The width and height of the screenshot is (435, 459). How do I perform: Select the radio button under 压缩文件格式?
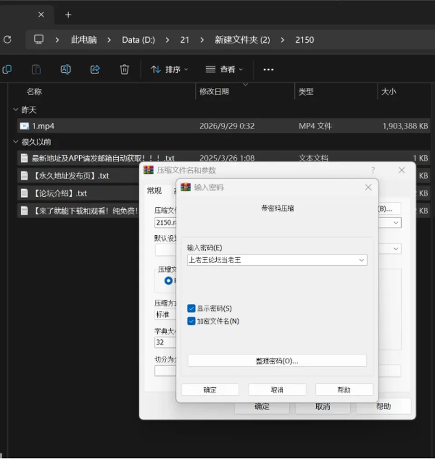click(169, 281)
